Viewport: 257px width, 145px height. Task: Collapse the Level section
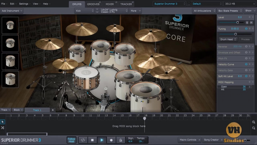click(x=253, y=17)
